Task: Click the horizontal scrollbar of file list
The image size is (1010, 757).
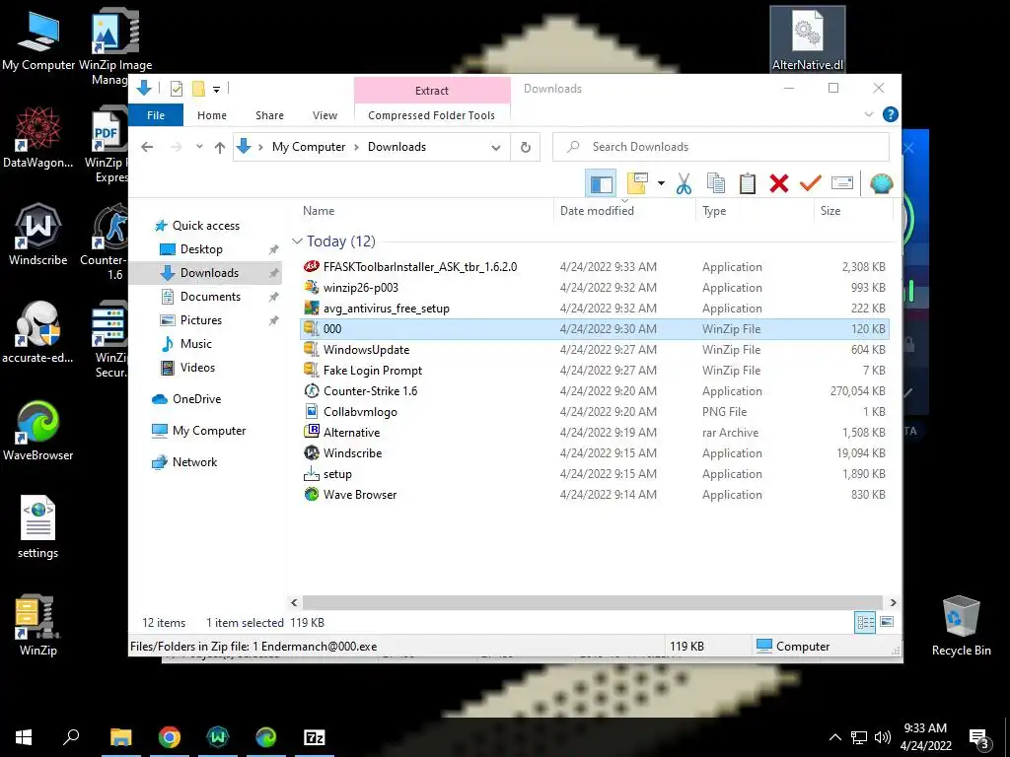Action: tap(593, 602)
